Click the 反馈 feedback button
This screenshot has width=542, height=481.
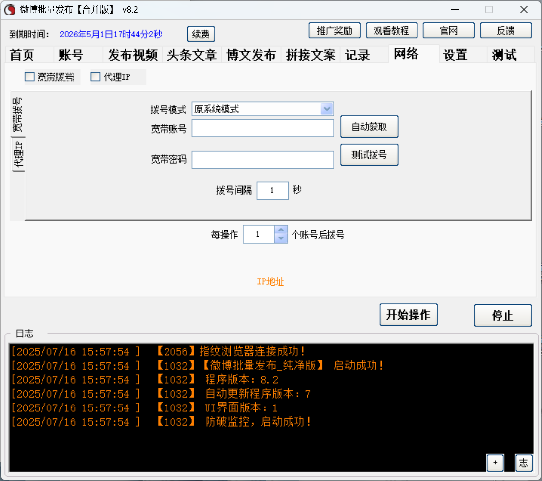(506, 31)
